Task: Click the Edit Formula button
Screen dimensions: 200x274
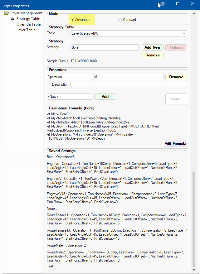Action: coord(175,143)
